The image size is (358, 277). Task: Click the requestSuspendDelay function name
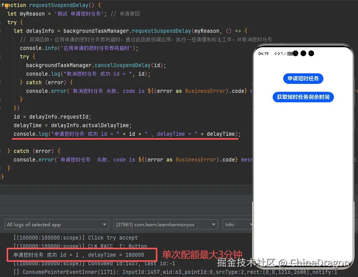tap(59, 5)
